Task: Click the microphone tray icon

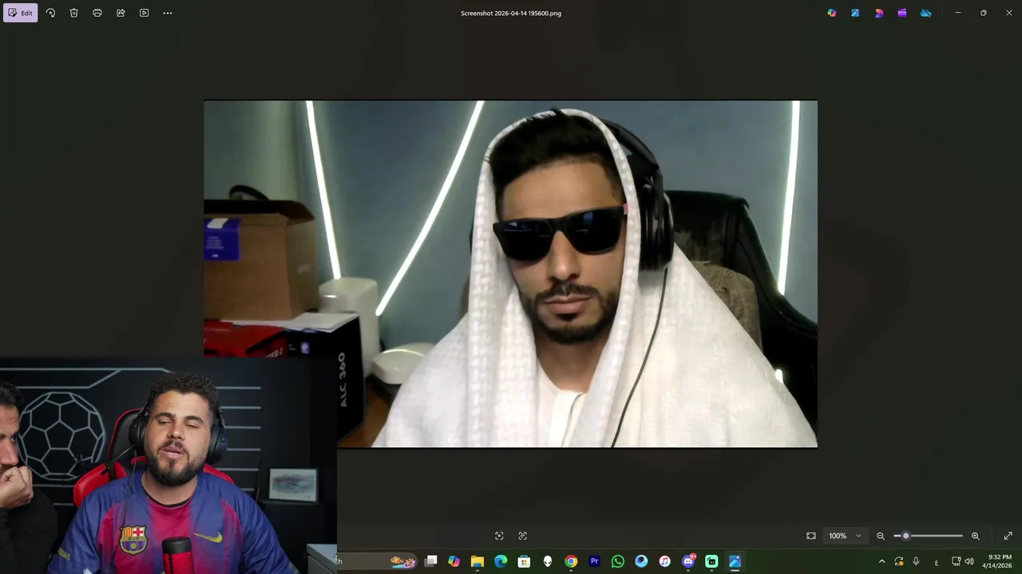Action: [x=916, y=561]
